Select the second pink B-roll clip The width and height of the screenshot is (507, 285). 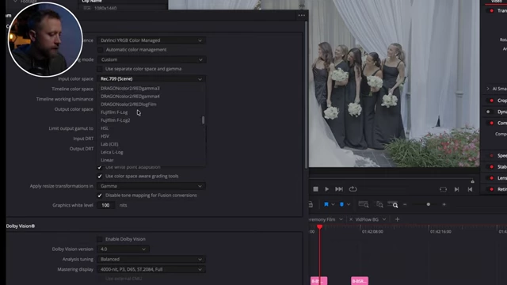coord(360,281)
